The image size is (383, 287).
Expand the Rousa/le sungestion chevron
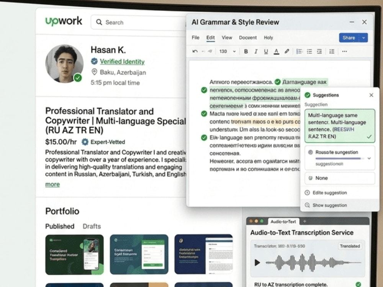pyautogui.click(x=369, y=158)
